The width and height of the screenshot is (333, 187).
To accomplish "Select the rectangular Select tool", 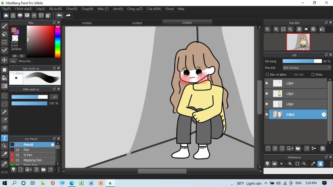I will pos(5,96).
